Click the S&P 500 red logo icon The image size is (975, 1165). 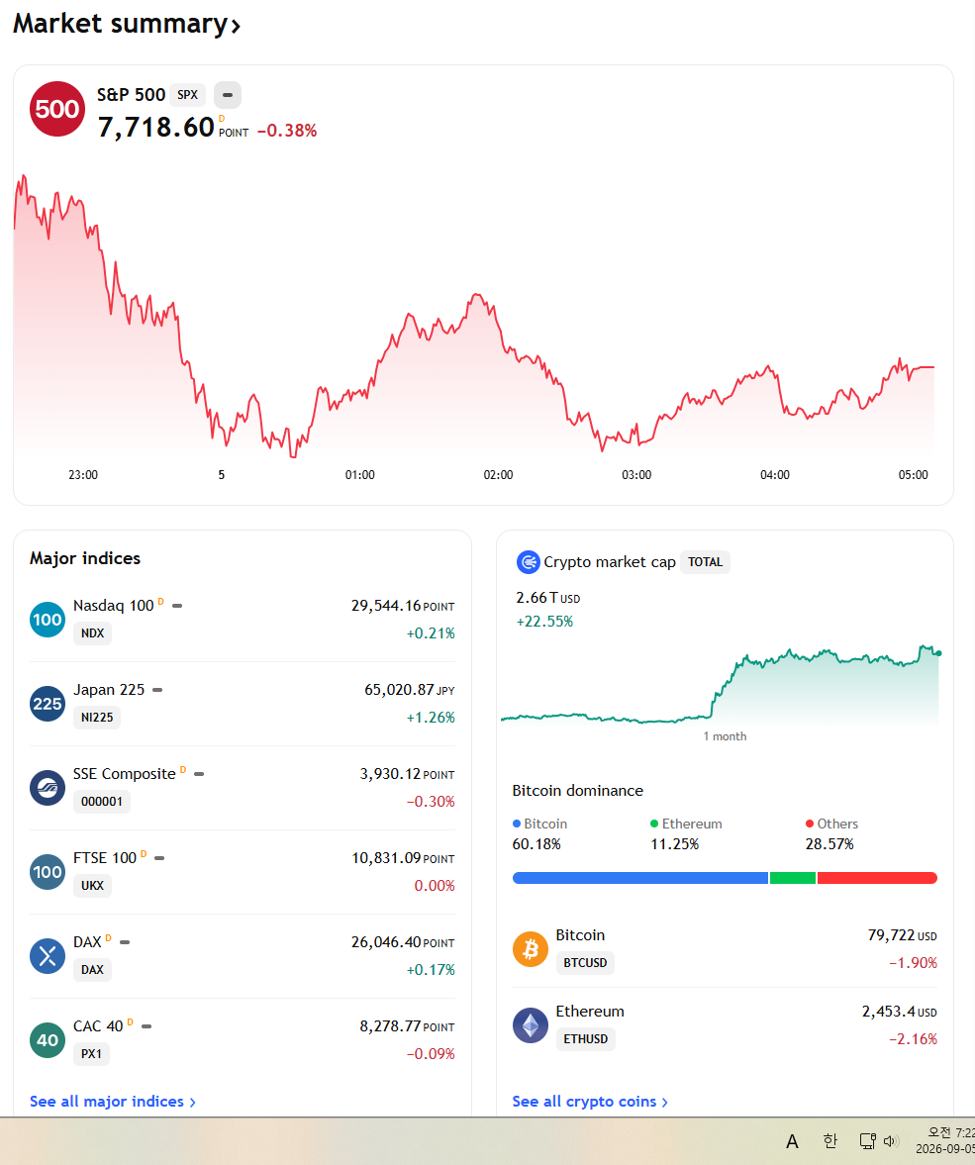click(57, 109)
